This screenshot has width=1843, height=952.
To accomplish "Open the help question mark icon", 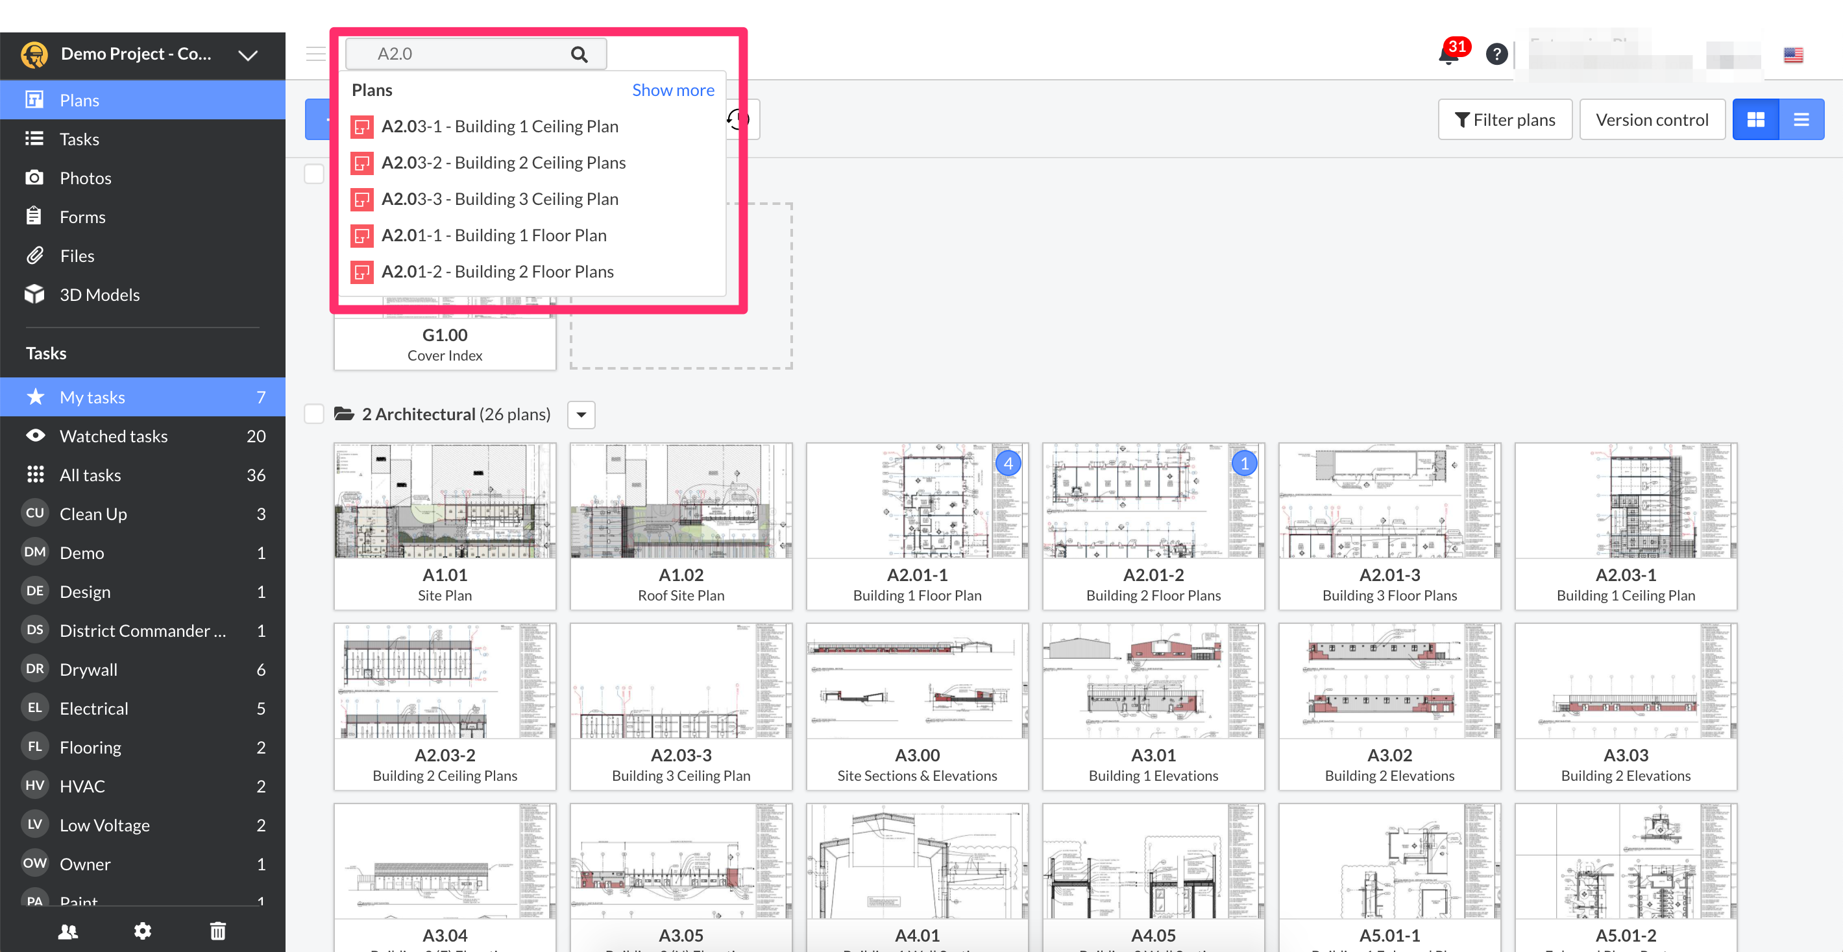I will click(1496, 54).
